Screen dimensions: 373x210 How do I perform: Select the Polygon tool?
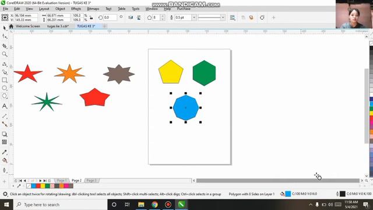point(5,96)
